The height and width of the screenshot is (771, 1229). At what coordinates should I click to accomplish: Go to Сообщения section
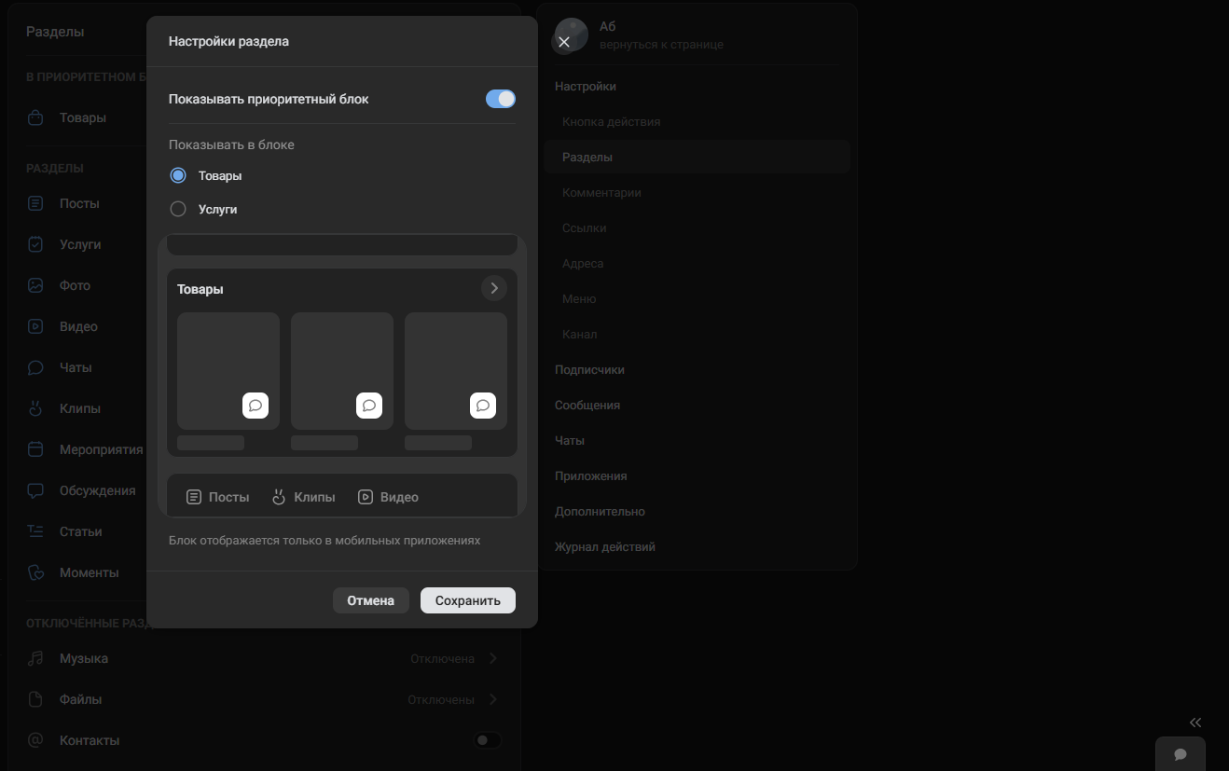point(587,406)
